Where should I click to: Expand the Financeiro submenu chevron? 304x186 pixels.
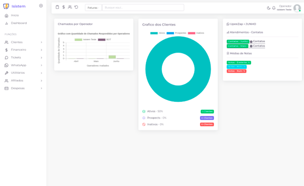(41, 50)
